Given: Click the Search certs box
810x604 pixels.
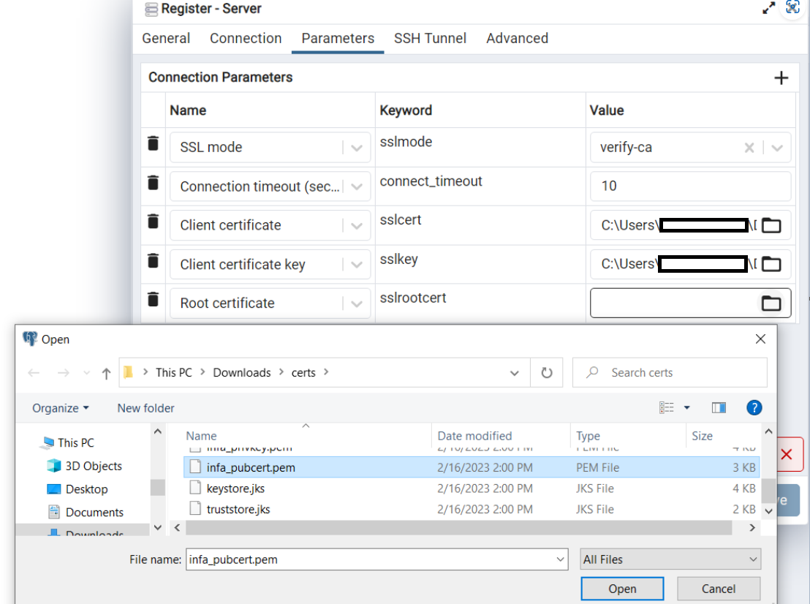Looking at the screenshot, I should click(670, 372).
